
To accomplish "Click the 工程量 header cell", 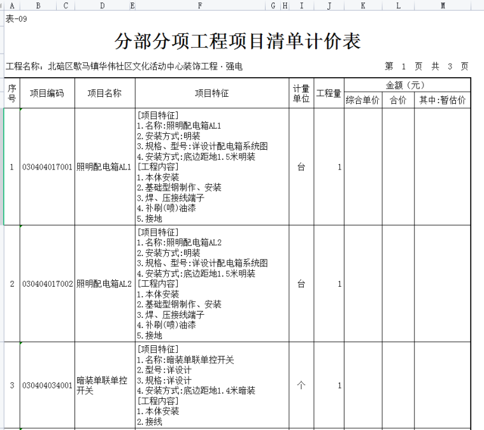I will (x=329, y=93).
